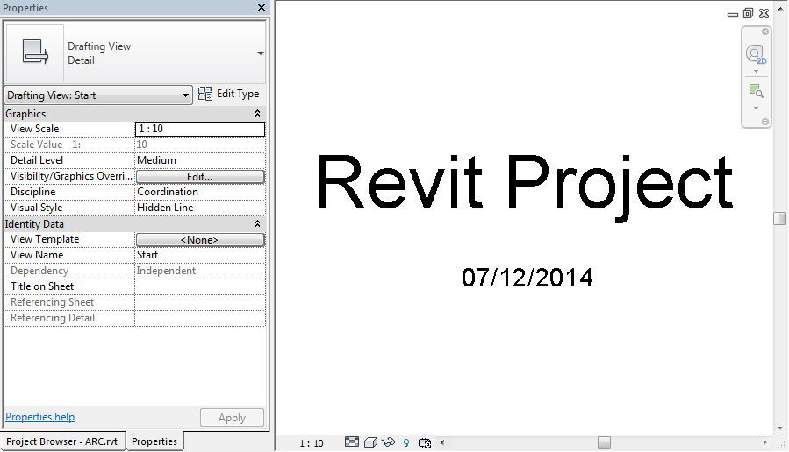Close the navigation bar
The height and width of the screenshot is (452, 789).
pyautogui.click(x=764, y=32)
